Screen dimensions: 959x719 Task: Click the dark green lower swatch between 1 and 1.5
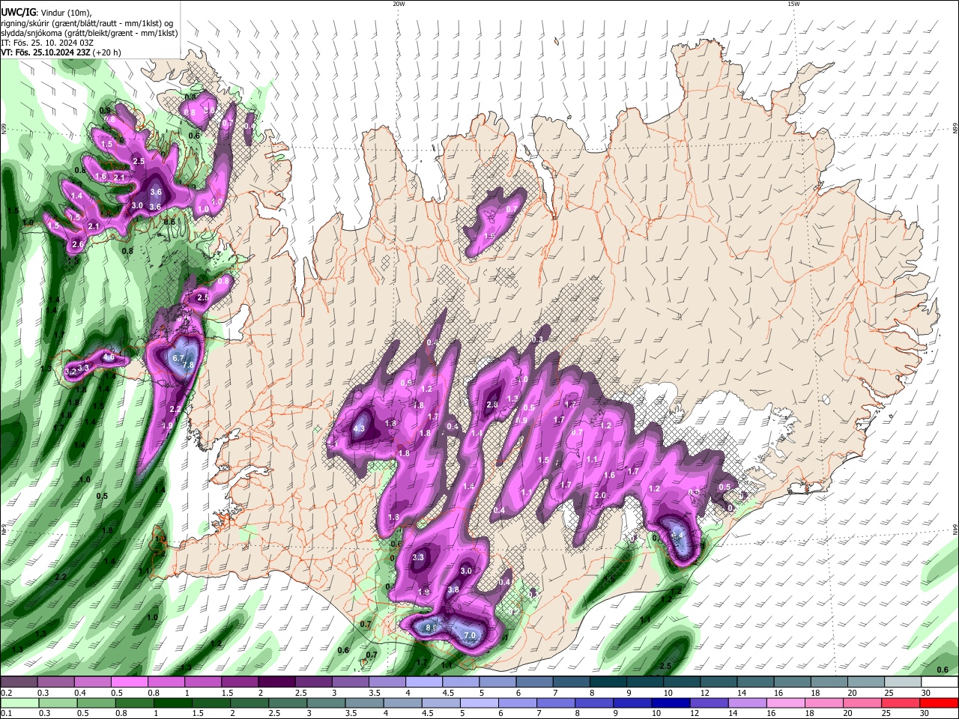tap(173, 703)
